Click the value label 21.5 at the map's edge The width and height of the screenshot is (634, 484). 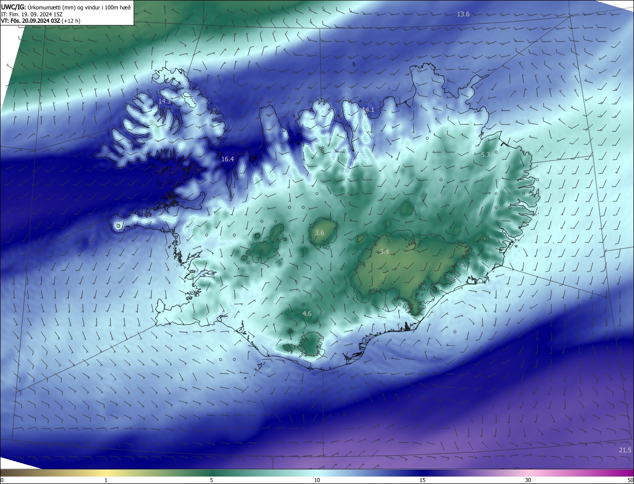coord(625,450)
